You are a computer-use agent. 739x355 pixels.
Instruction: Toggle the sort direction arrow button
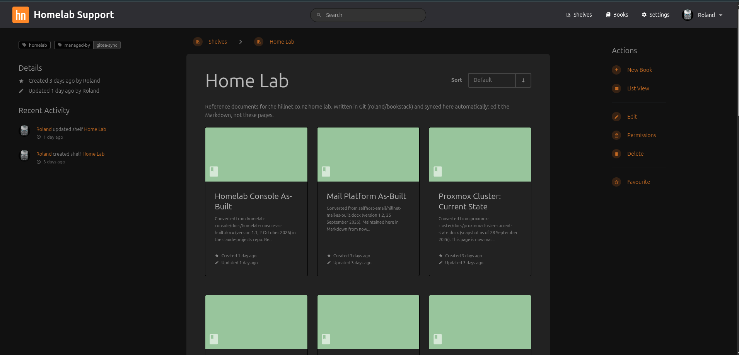(x=523, y=80)
